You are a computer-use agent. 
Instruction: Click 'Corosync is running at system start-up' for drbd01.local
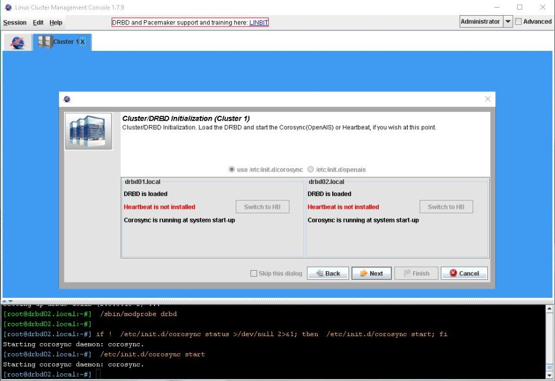pyautogui.click(x=179, y=220)
